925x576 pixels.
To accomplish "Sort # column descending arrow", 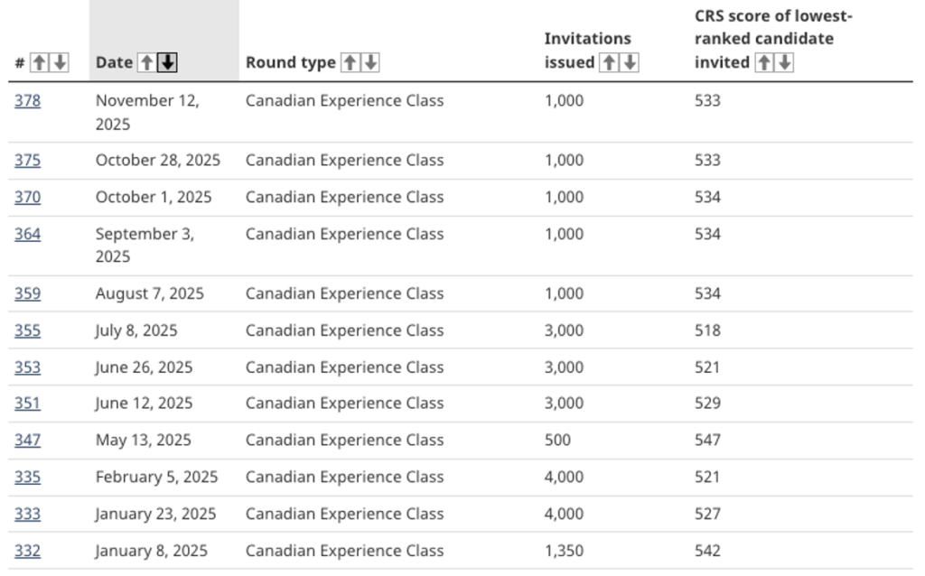I will [x=60, y=63].
